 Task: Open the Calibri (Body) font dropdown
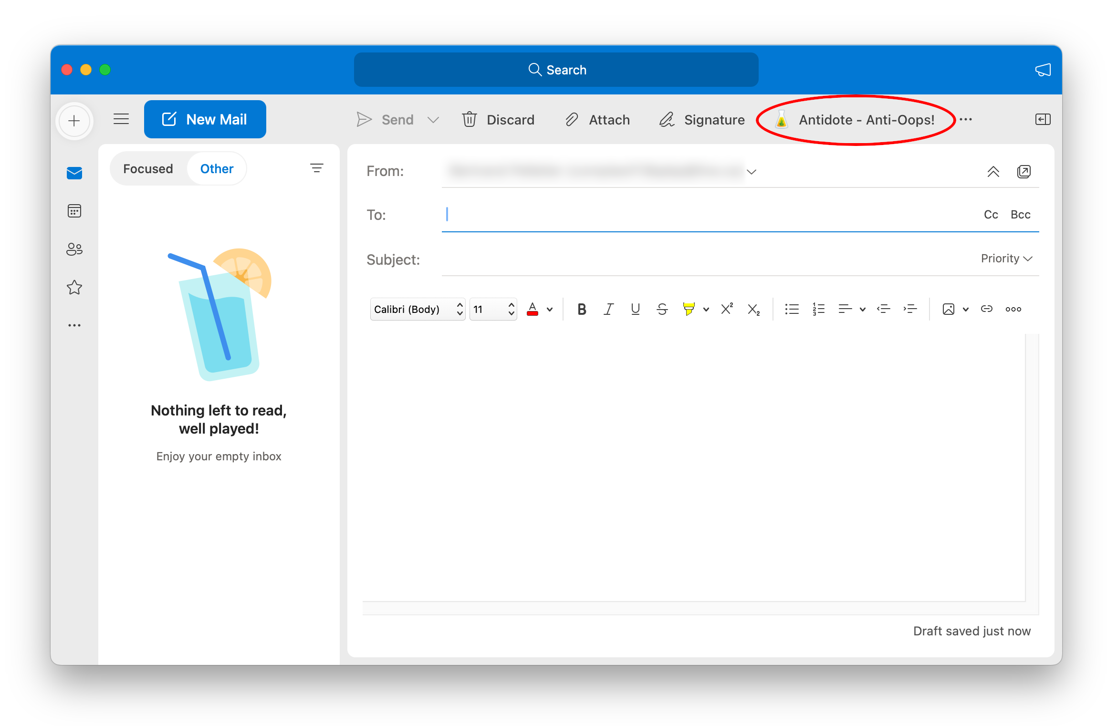click(418, 309)
